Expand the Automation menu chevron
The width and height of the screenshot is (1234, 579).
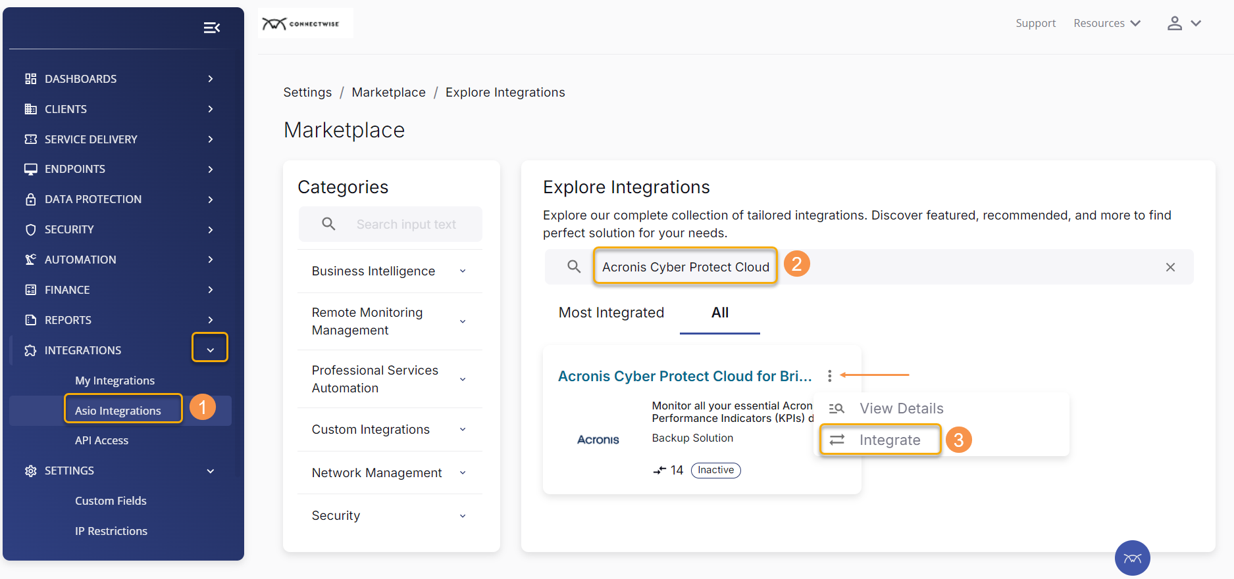tap(211, 260)
